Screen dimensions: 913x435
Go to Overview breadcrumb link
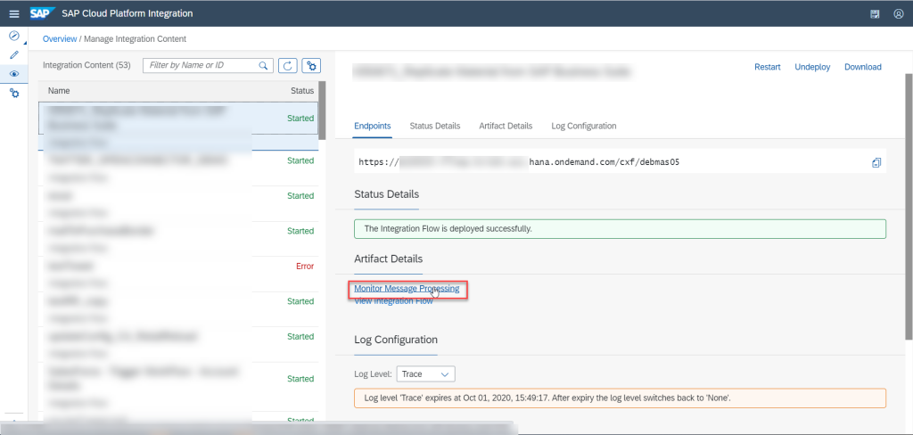point(60,39)
